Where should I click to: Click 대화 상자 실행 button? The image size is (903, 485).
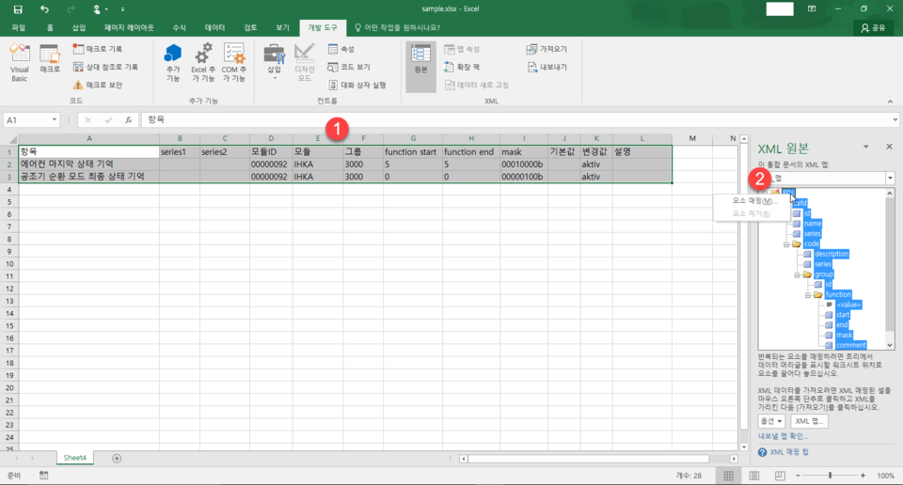pyautogui.click(x=357, y=86)
